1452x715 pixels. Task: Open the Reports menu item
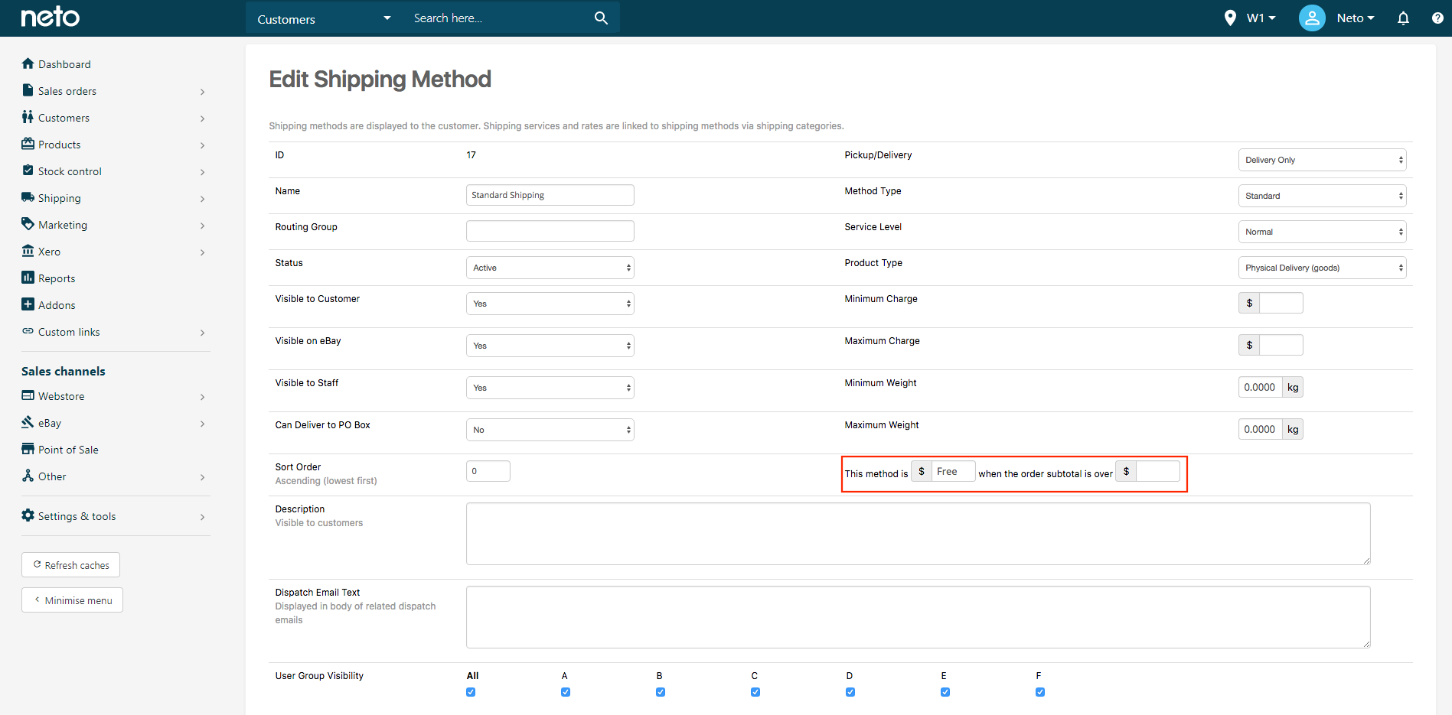(x=57, y=278)
